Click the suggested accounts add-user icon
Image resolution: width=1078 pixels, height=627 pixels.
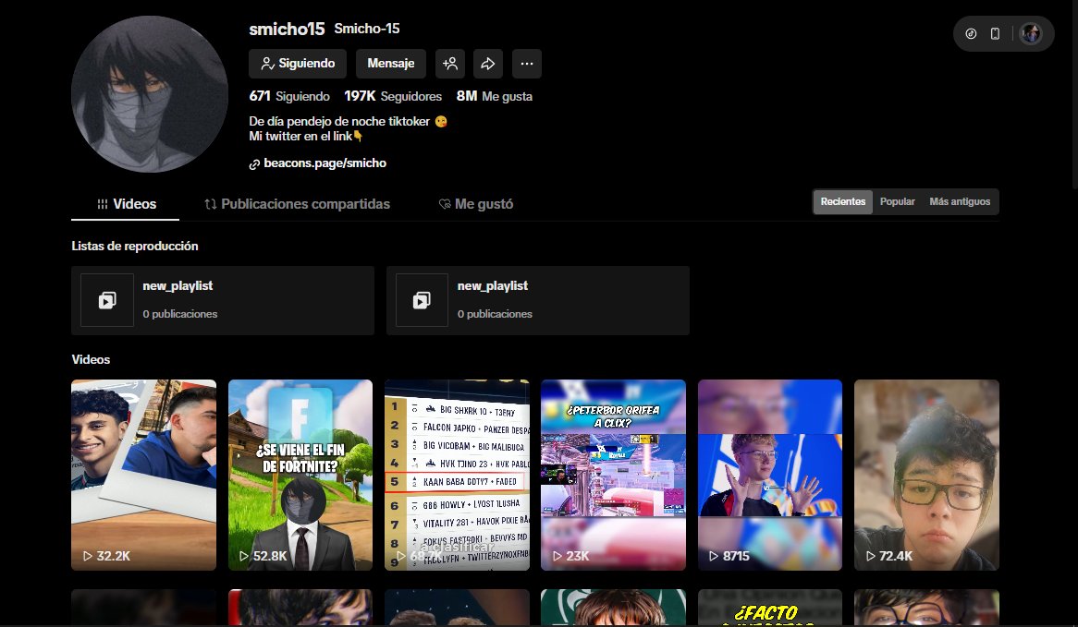(449, 63)
